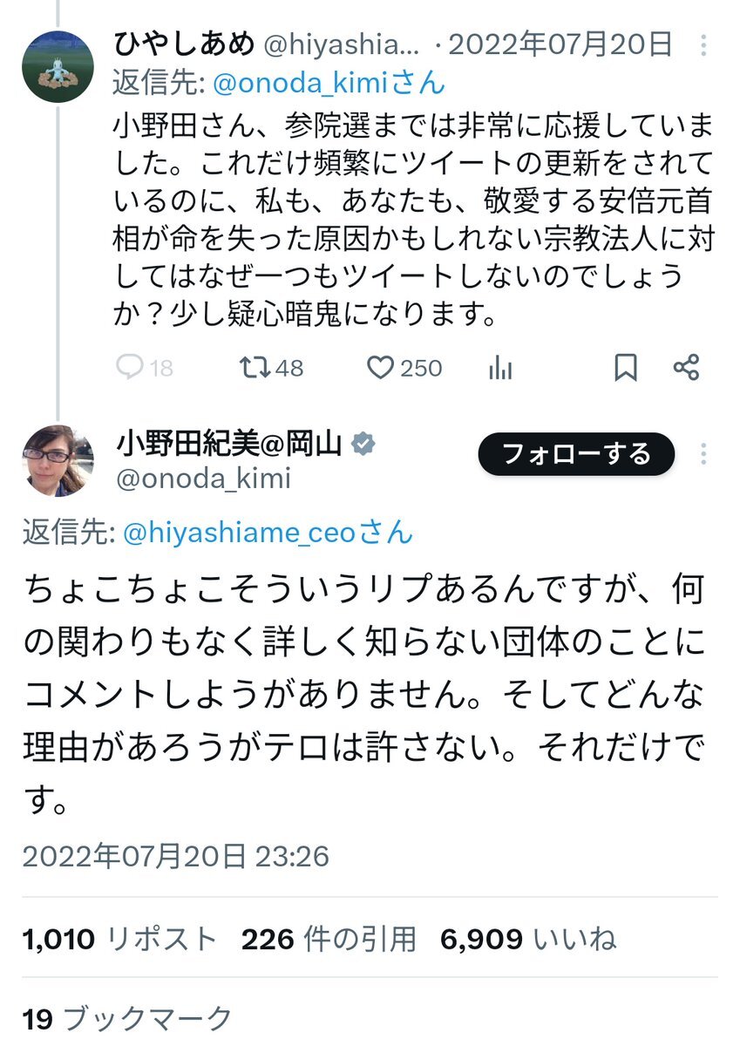This screenshot has height=1046, width=740.
Task: Open the @hiyashiame_ceoさん reply-to link
Action: pos(268,533)
